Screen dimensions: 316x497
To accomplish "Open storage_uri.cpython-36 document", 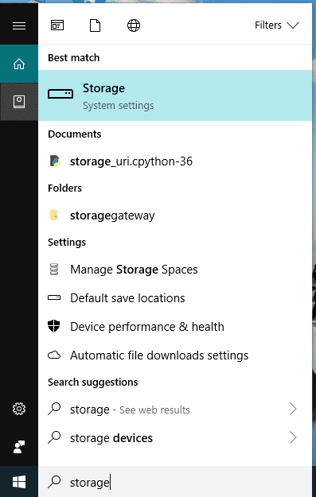I will pos(175,161).
